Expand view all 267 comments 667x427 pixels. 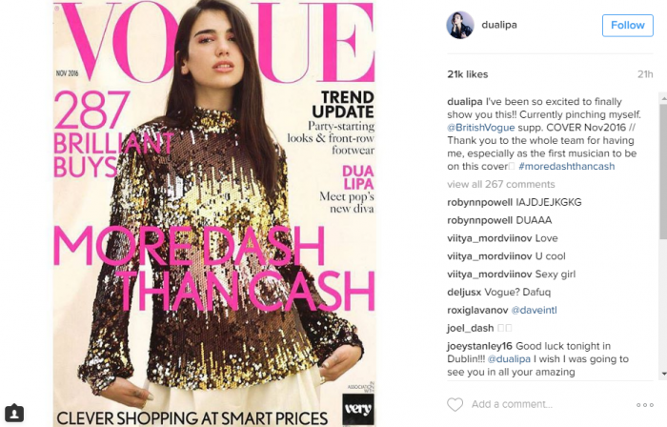click(500, 184)
